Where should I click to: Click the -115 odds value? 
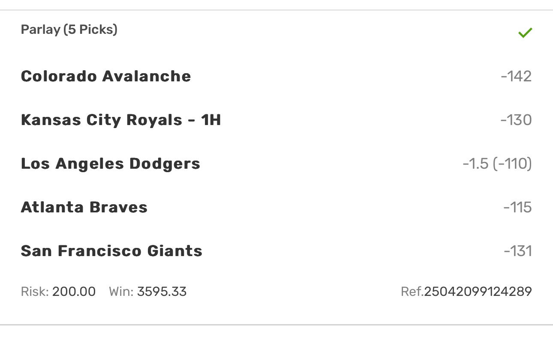point(517,207)
